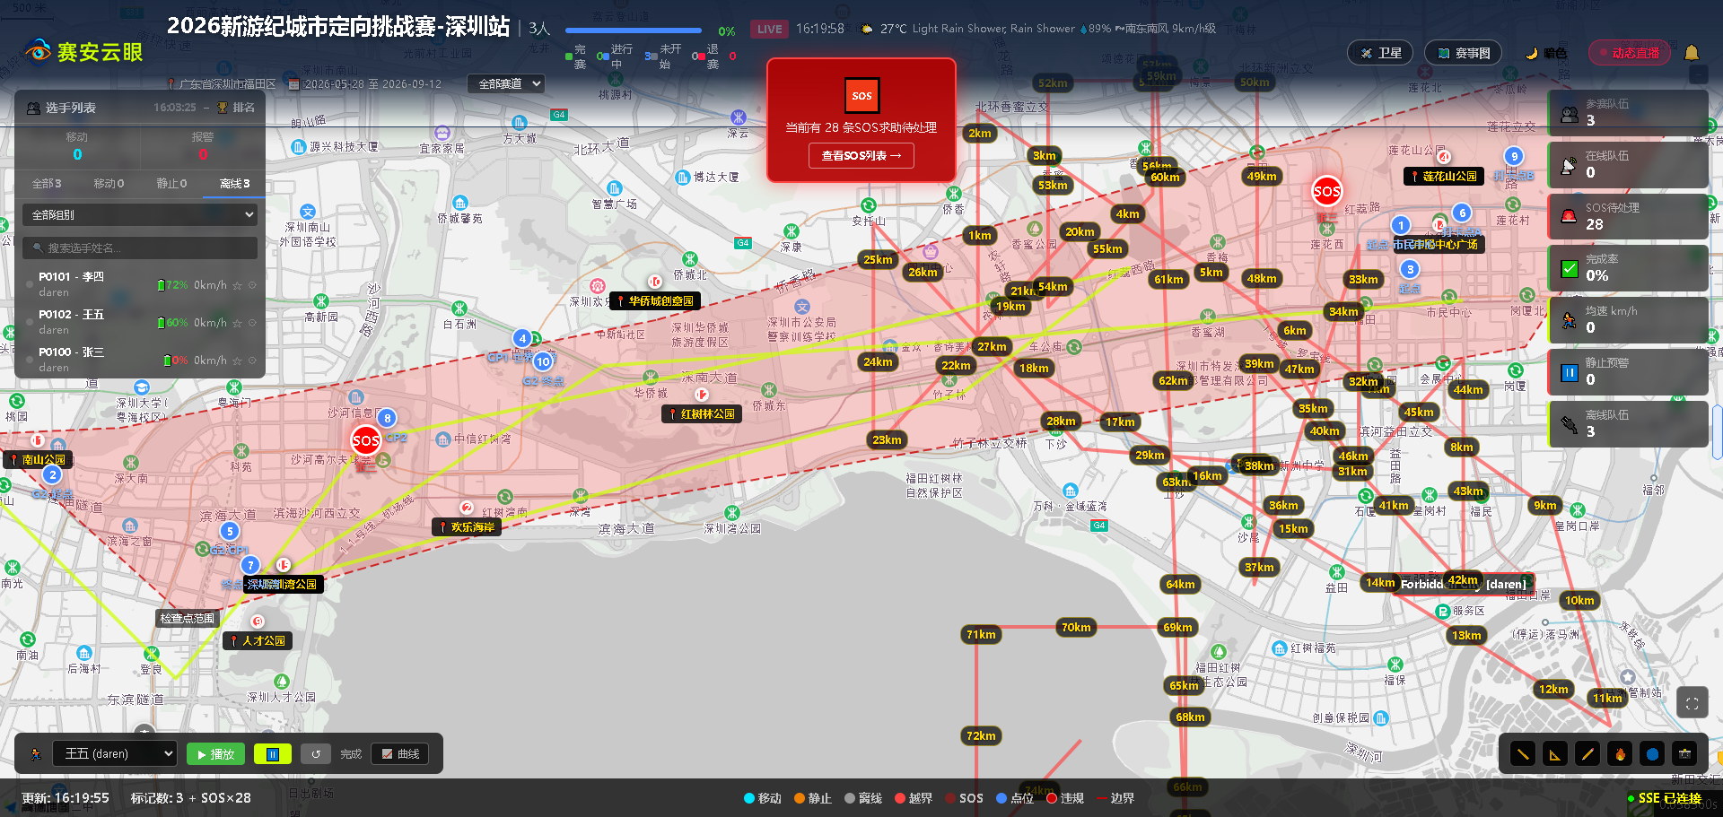Switch to the 静止0 tab
This screenshot has width=1723, height=817.
171,184
